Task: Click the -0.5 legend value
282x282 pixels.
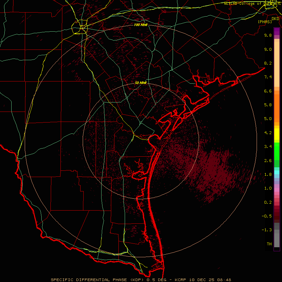Action: point(267,216)
